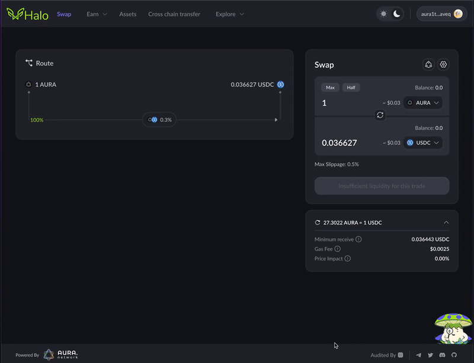Click the Half amount button
474x363 pixels.
click(x=351, y=88)
